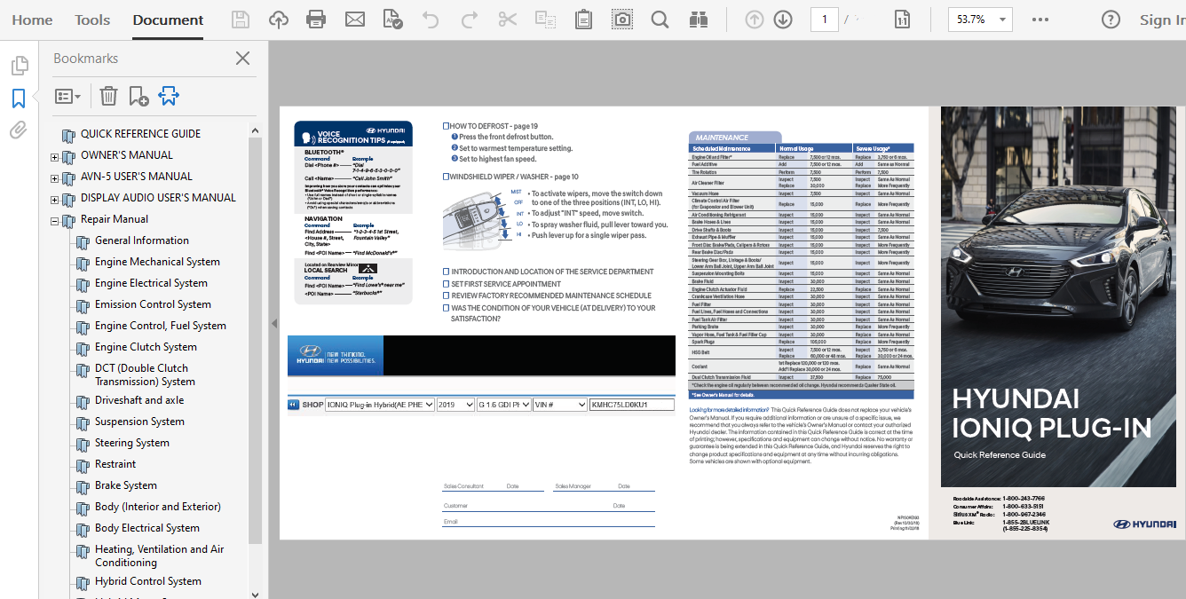Click the Add new bookmark icon
Screen dimensions: 1186x599
click(138, 96)
